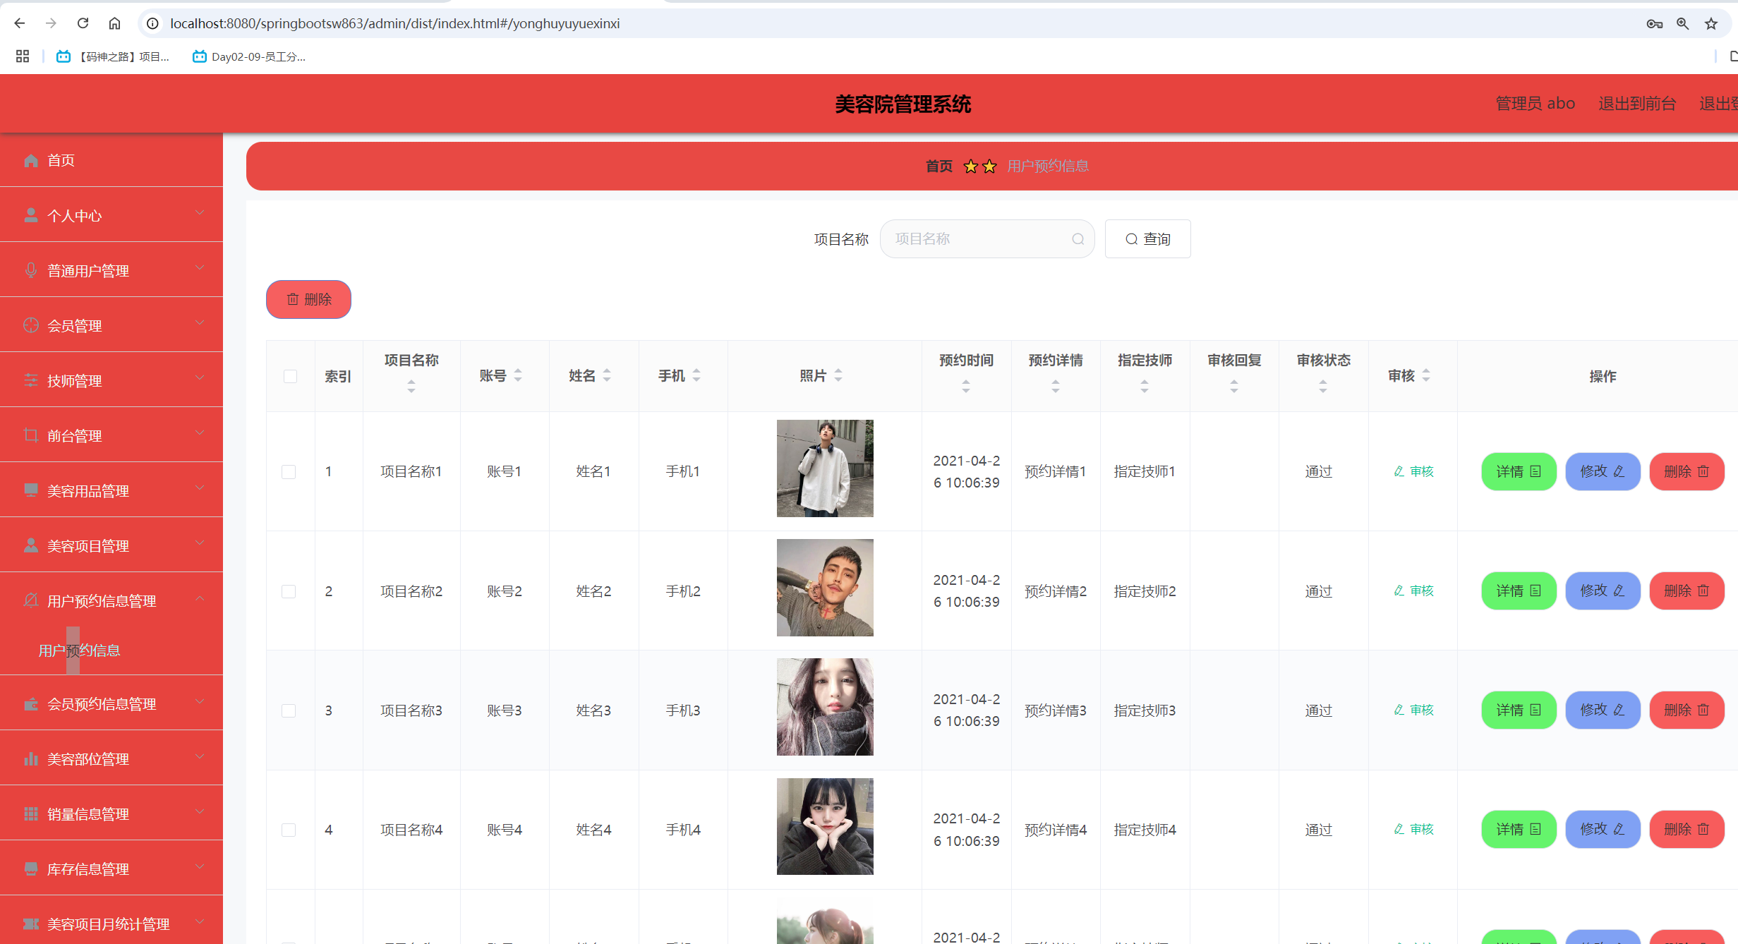Screen dimensions: 1738x944
Task: Click the photo thumbnail of 姓名4
Action: 824,826
